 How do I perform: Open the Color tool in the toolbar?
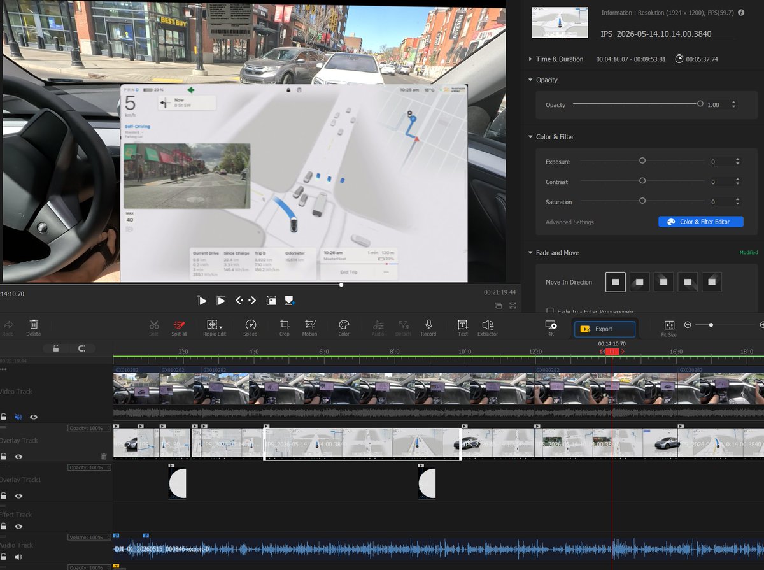tap(344, 327)
